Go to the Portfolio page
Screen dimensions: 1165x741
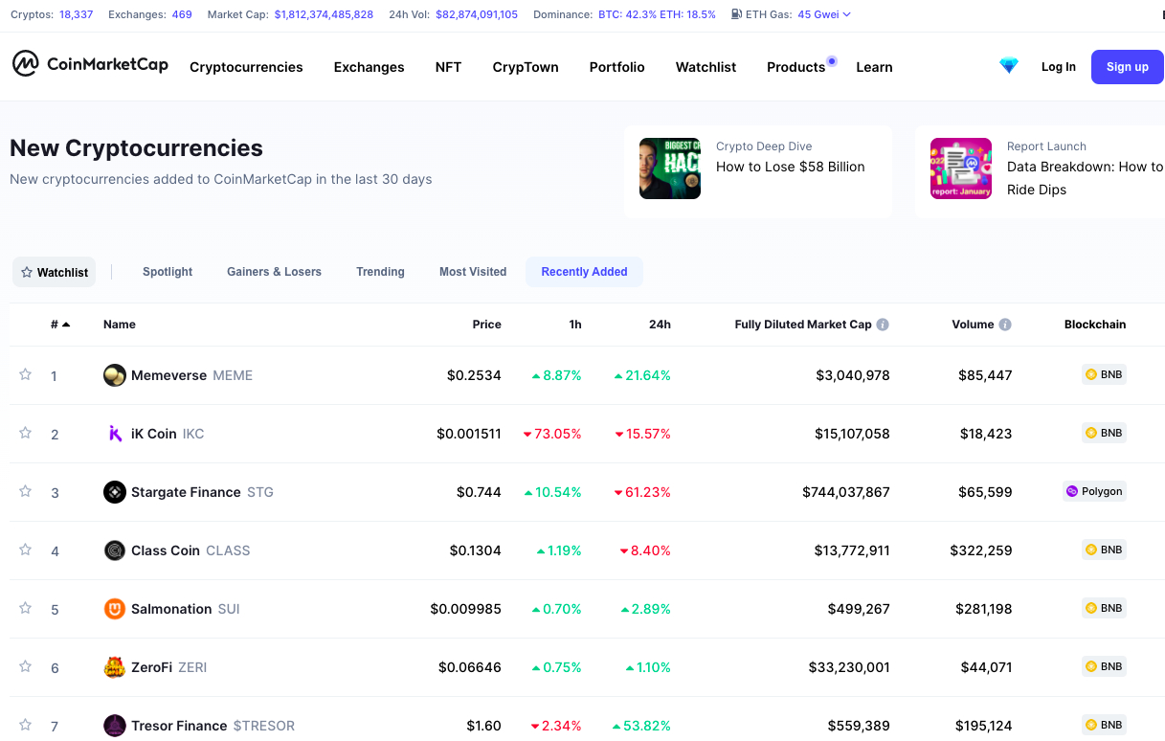click(616, 67)
